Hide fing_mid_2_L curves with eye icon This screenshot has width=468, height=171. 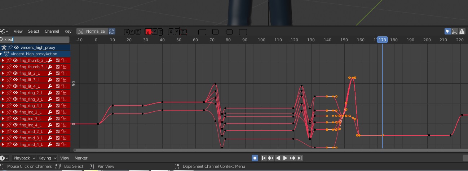pyautogui.click(x=16, y=131)
